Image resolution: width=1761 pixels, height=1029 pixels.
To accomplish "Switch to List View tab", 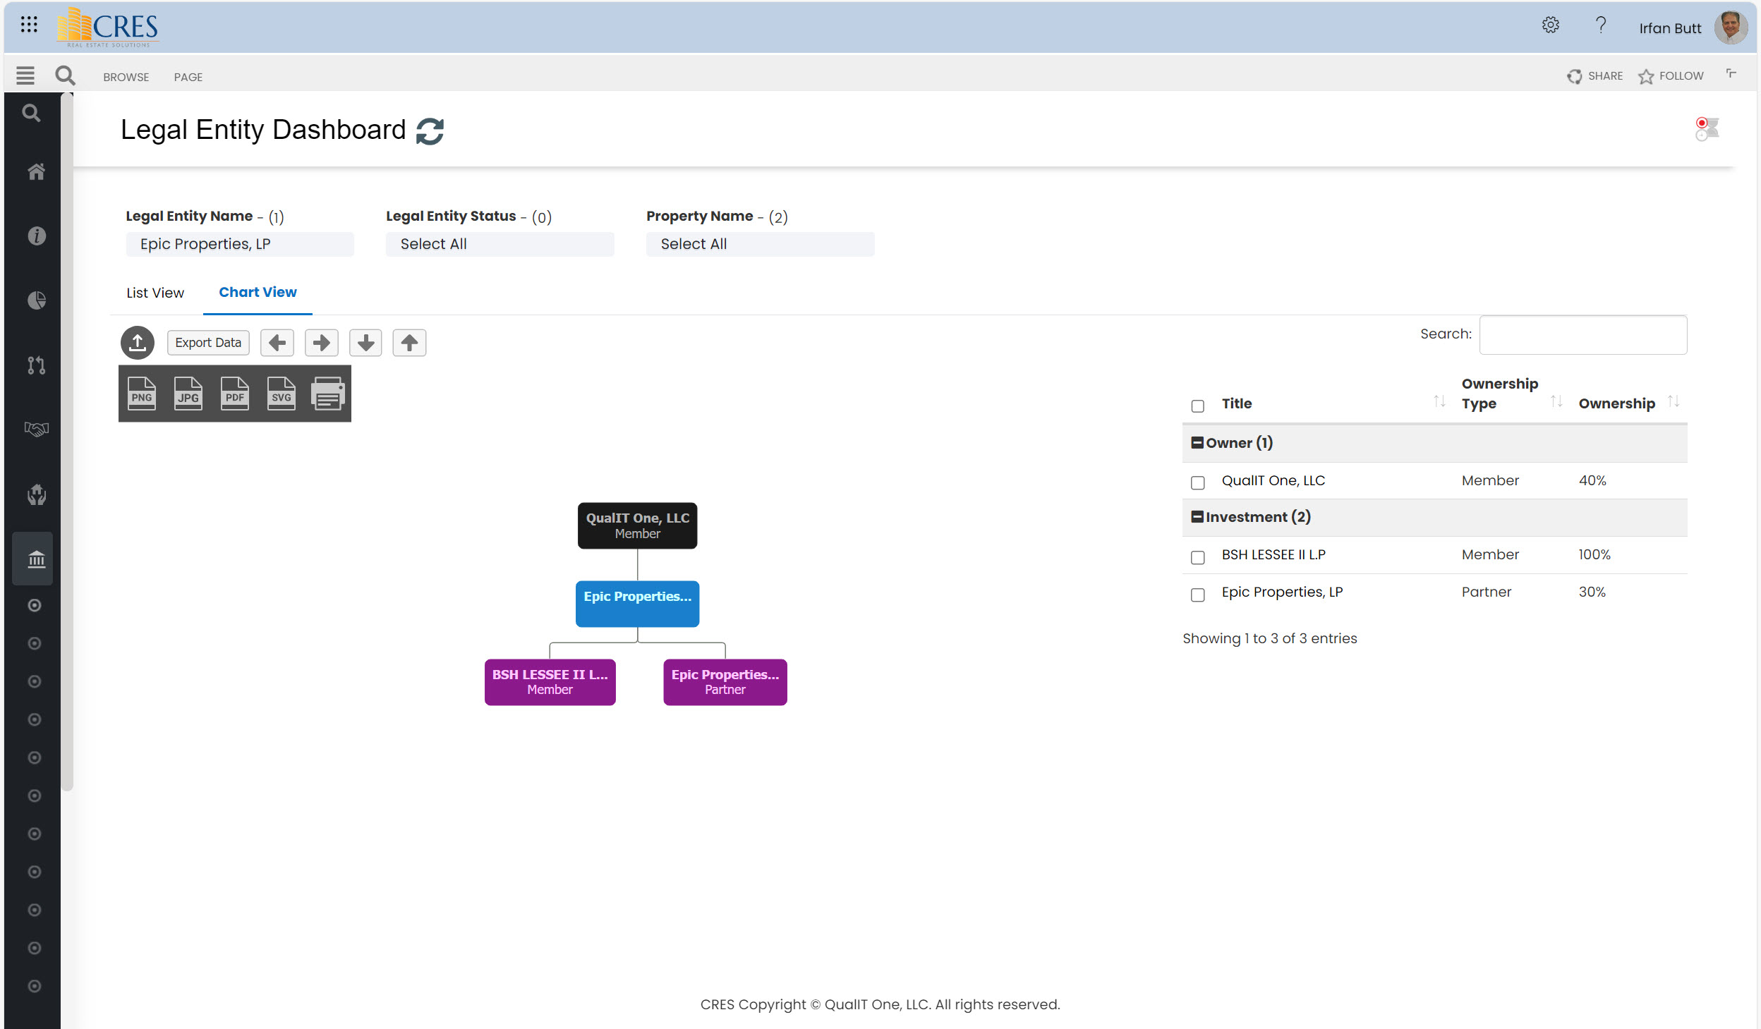I will click(x=155, y=291).
